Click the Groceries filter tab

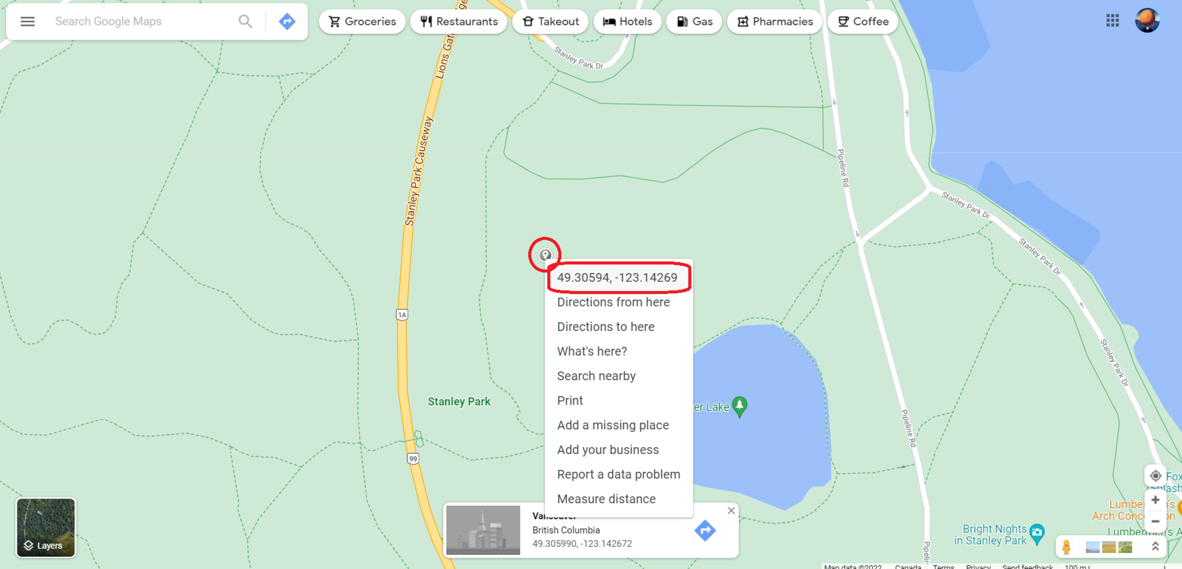point(363,21)
